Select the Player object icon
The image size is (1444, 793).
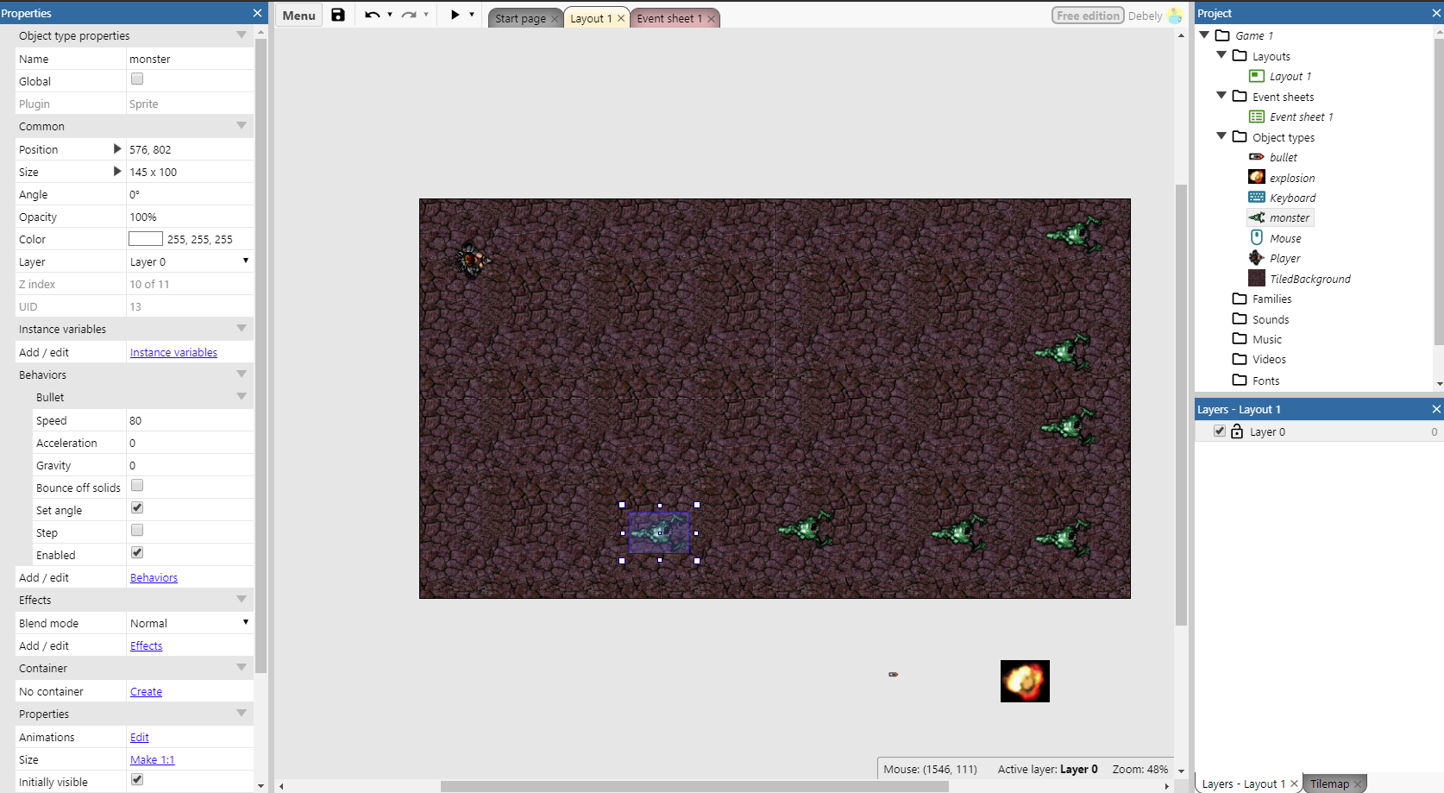tap(1257, 257)
